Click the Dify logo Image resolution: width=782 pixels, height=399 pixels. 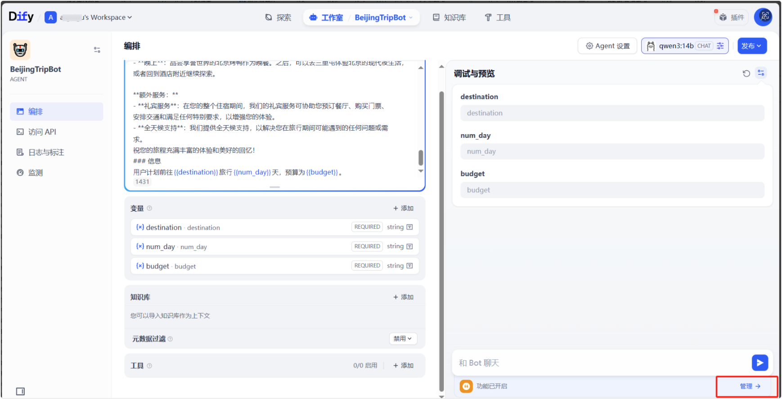point(21,17)
